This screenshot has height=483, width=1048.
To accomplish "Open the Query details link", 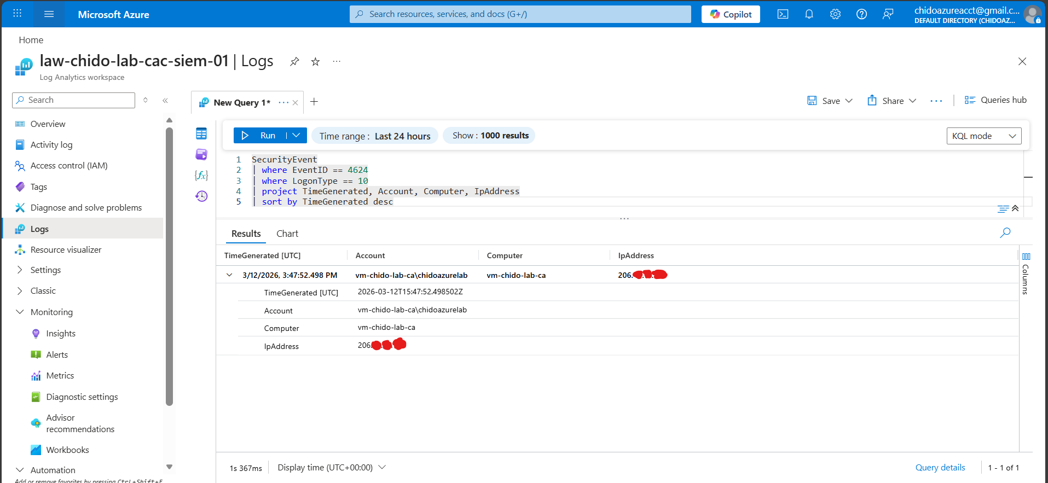I will point(940,468).
